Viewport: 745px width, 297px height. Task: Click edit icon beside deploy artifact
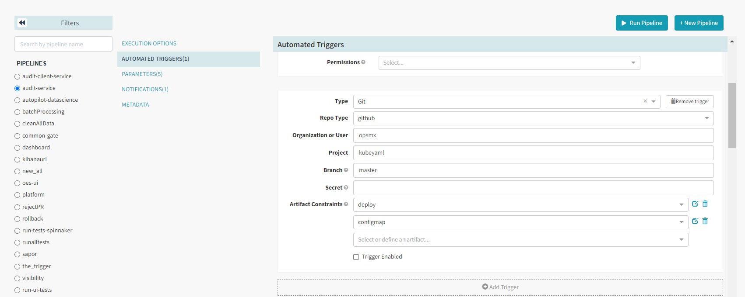(x=695, y=204)
